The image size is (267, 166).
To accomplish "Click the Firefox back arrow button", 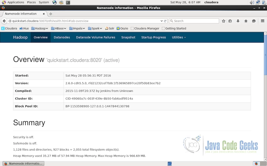I will [4, 21].
